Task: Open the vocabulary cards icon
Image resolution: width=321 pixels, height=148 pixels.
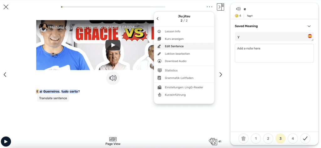Action: coord(213,141)
